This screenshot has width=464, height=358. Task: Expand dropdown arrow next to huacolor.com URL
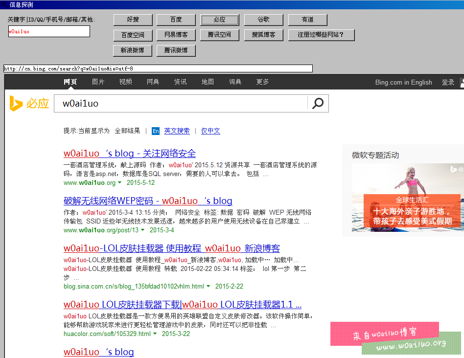pos(155,334)
